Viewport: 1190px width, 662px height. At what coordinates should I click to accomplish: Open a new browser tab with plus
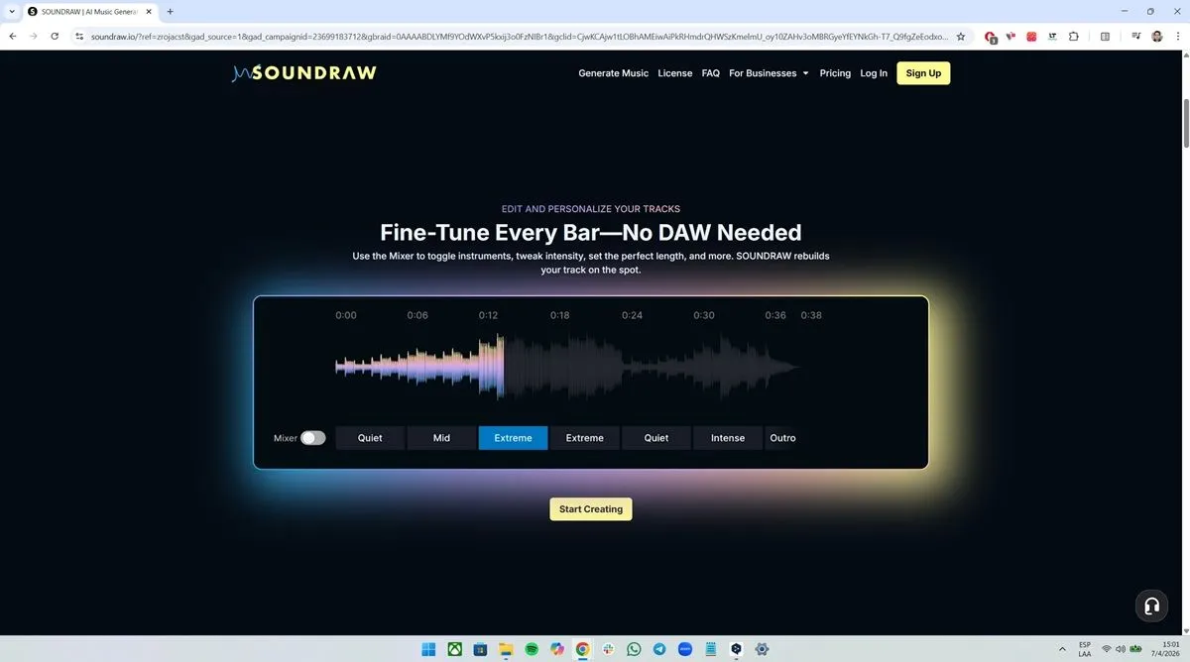click(171, 11)
